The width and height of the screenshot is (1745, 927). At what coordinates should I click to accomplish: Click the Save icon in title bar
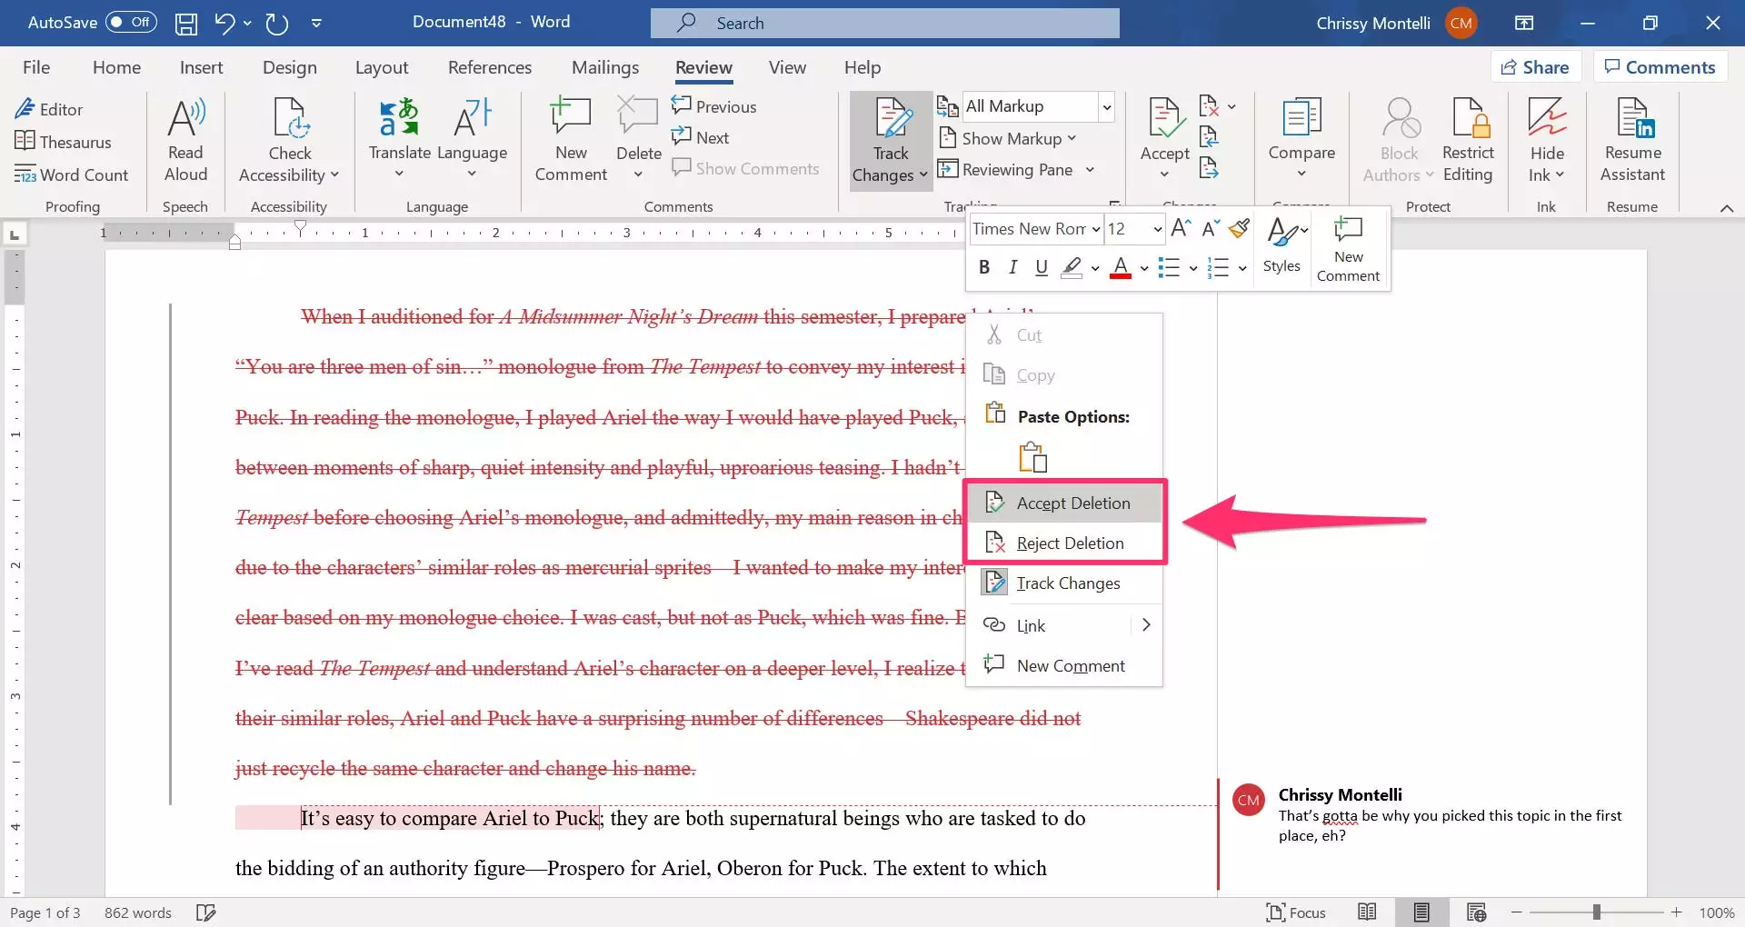tap(186, 23)
